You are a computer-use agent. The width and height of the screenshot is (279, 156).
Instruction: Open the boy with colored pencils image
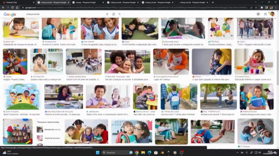click(21, 29)
